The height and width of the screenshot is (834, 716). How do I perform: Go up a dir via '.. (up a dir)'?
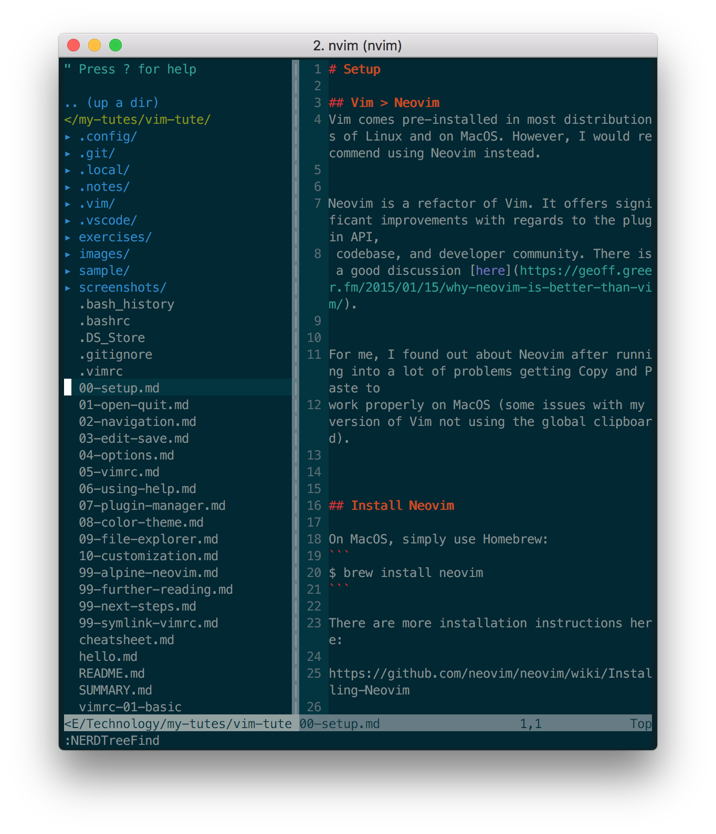click(x=112, y=103)
